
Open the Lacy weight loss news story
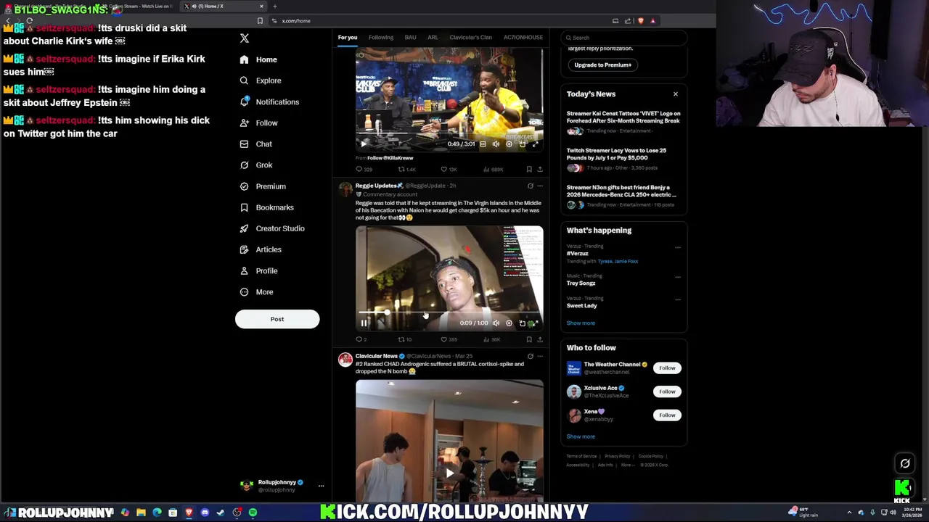point(623,159)
